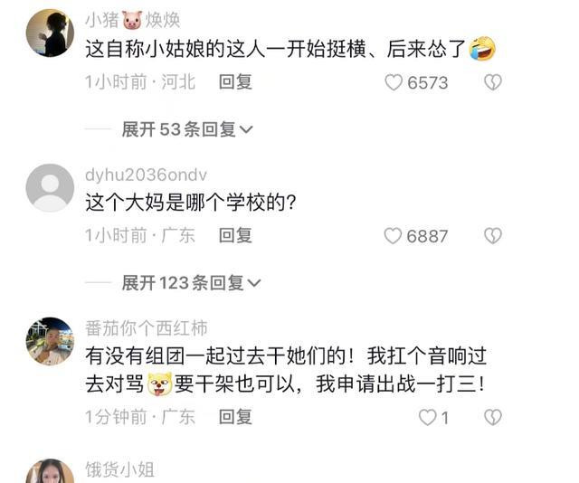Like 番茄你个西红柿's comment with 1 like
The image size is (579, 483).
[428, 418]
